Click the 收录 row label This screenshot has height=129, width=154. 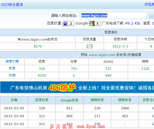(12, 68)
